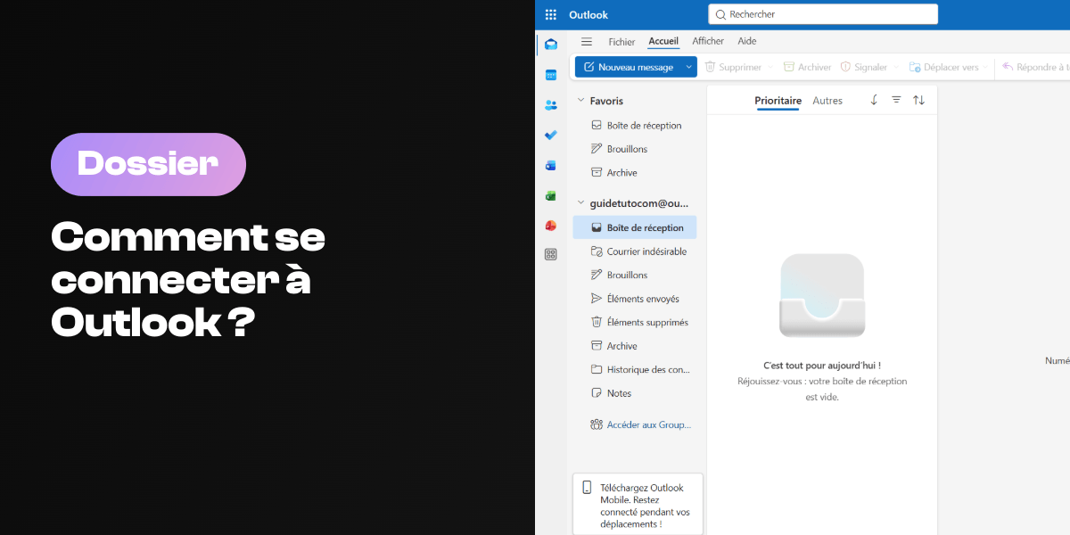Open the sort arrows icon
The height and width of the screenshot is (535, 1070).
coord(919,100)
